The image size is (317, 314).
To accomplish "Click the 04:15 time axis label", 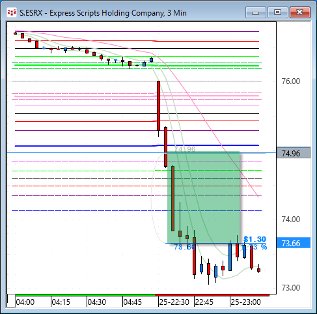I will [x=61, y=302].
